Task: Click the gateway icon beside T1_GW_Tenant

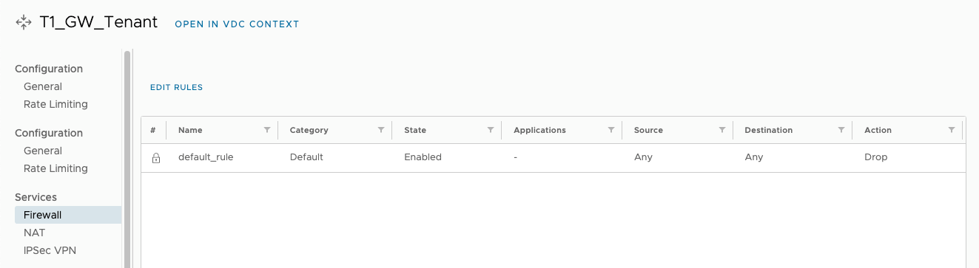Action: pos(24,23)
